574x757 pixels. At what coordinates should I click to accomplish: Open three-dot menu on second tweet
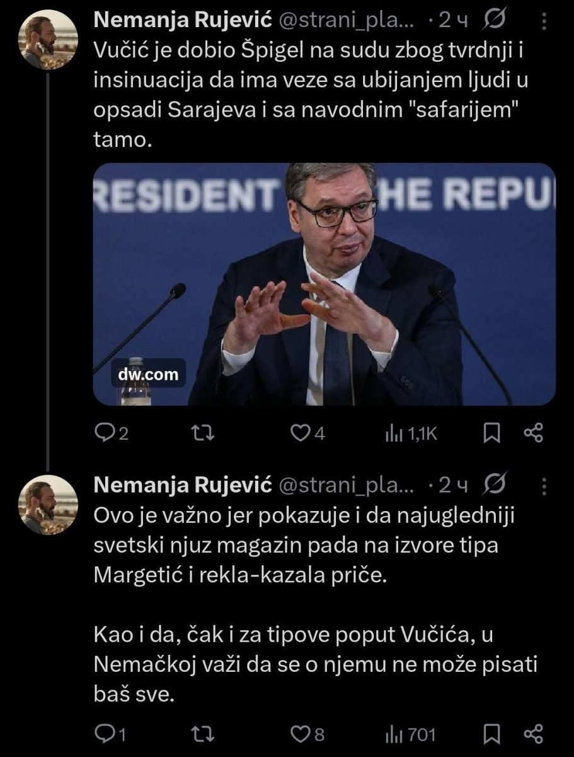(x=545, y=486)
